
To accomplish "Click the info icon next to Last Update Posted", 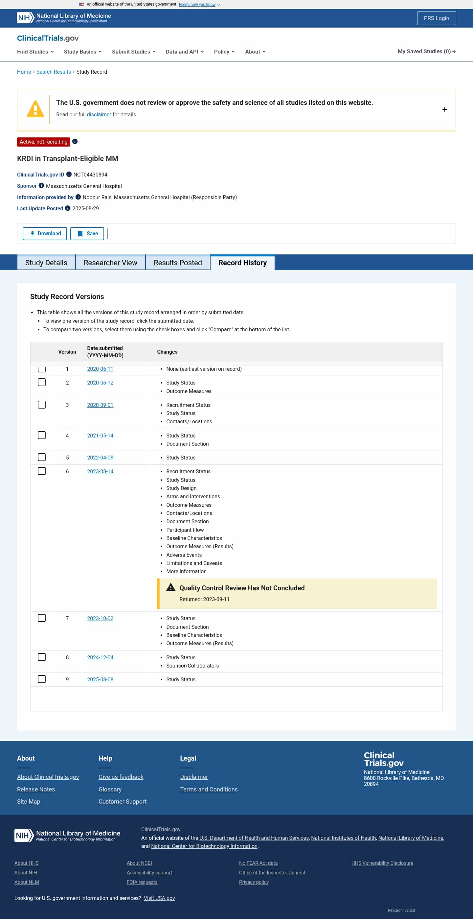I will tap(67, 208).
